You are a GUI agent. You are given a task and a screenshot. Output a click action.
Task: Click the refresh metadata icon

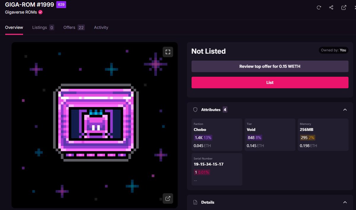click(319, 7)
